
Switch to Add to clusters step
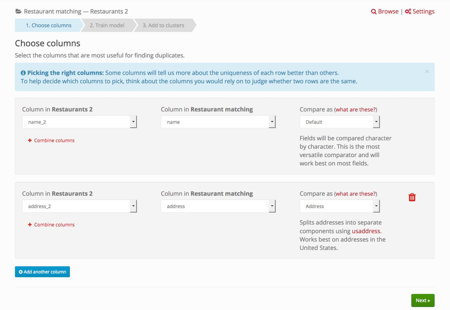pyautogui.click(x=163, y=25)
